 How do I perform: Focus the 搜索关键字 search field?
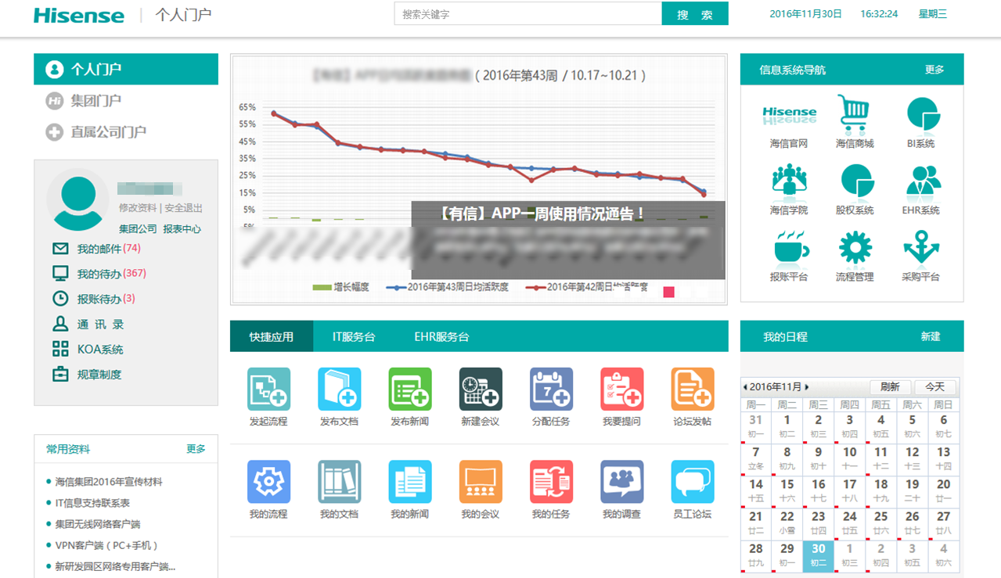click(528, 14)
